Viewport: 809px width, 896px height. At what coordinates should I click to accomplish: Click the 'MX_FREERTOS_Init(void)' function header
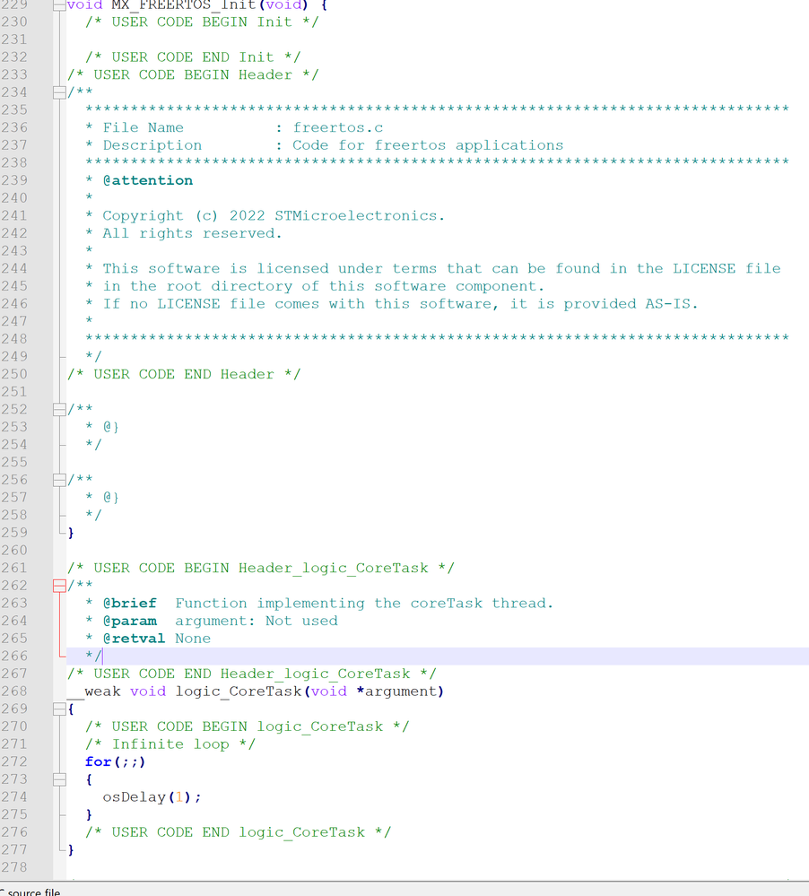[197, 5]
